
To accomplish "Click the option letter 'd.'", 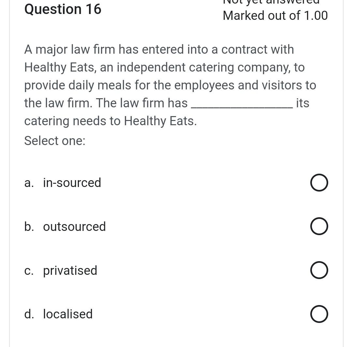I will point(29,314).
